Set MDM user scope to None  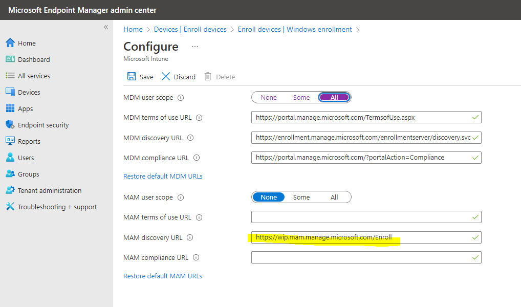tap(269, 97)
